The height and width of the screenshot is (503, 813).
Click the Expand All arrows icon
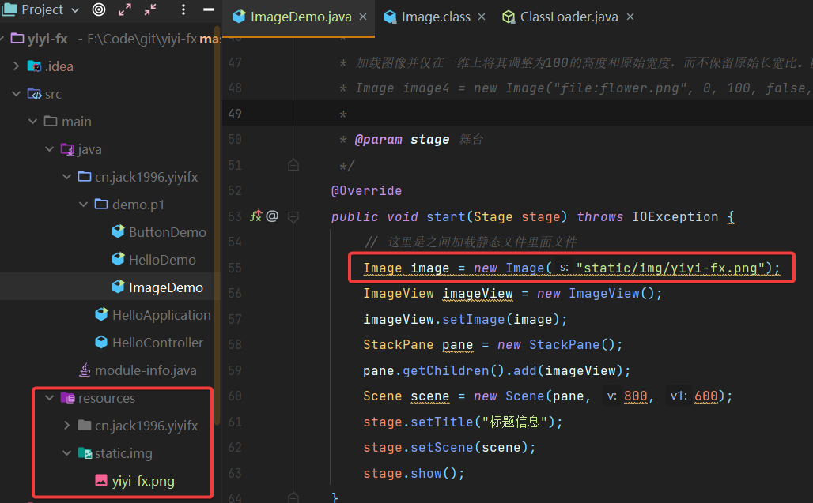point(124,9)
